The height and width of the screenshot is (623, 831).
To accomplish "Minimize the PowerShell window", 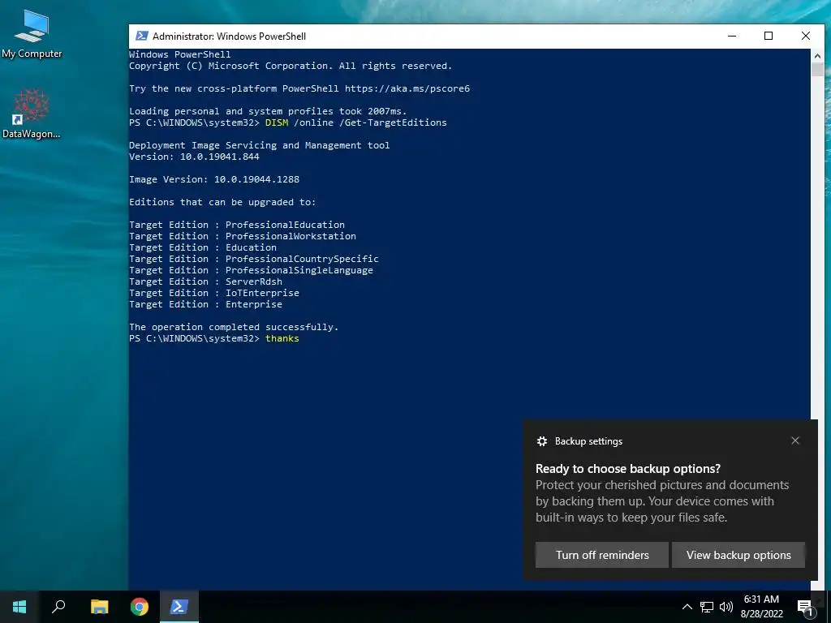I will point(732,36).
